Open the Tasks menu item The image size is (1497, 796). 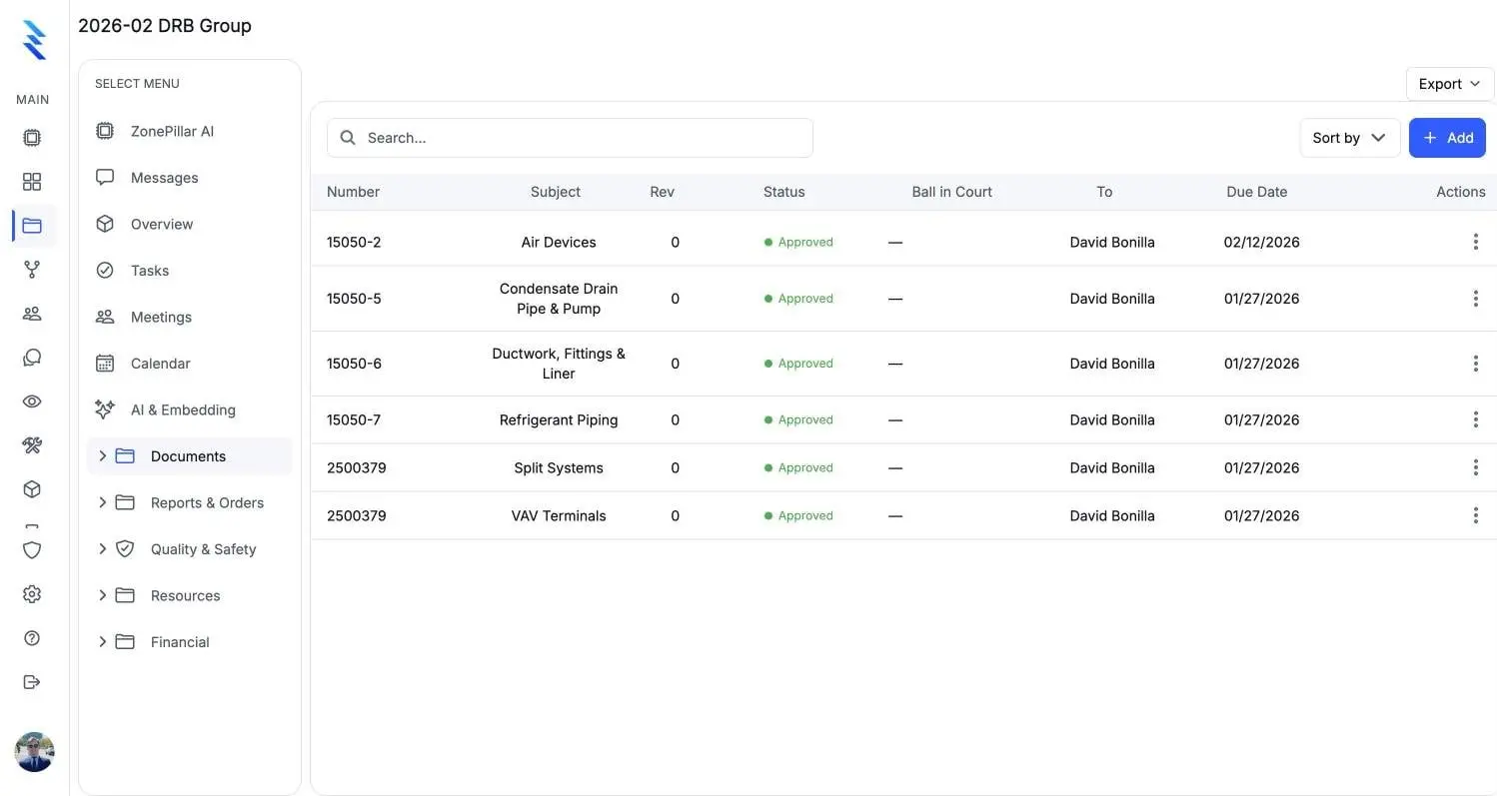tap(189, 271)
